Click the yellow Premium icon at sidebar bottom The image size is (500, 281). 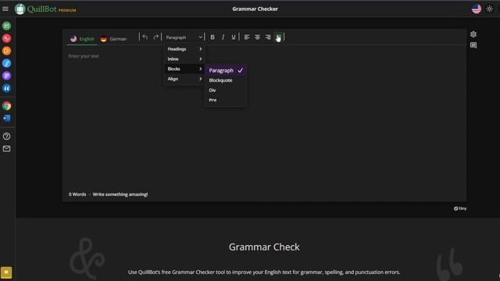[x=6, y=272]
